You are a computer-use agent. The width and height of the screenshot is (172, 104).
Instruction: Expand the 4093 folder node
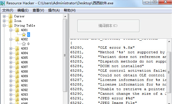pos(11,94)
